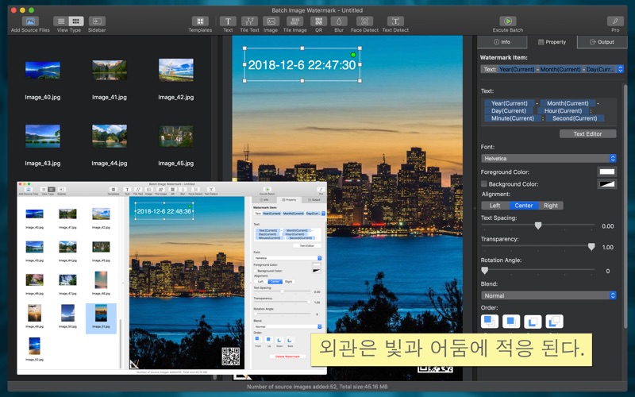635x397 pixels.
Task: Click the Foreground Color swatch
Action: point(606,172)
